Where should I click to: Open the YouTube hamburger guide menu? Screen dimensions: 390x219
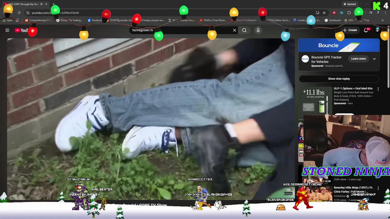7,30
